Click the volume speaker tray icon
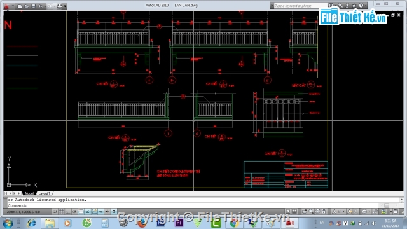Screen dimensions: 407x229 374,223
